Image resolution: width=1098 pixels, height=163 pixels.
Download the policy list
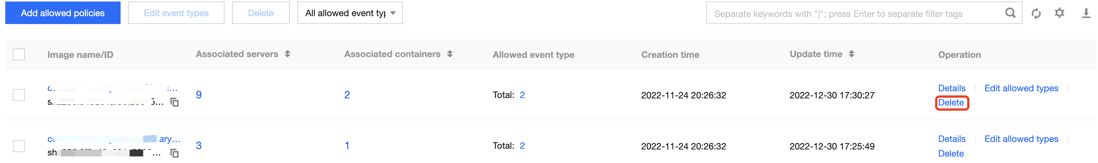click(x=1086, y=14)
